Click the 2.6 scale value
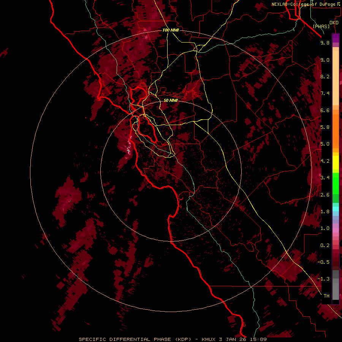342x342 pixels. click(x=325, y=195)
